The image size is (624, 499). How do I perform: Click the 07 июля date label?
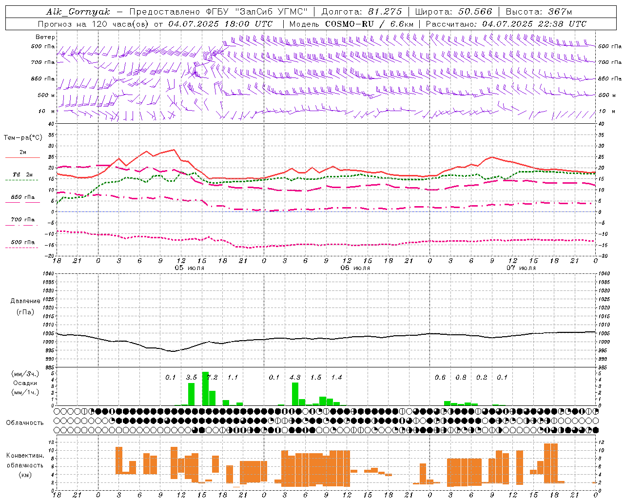click(521, 268)
